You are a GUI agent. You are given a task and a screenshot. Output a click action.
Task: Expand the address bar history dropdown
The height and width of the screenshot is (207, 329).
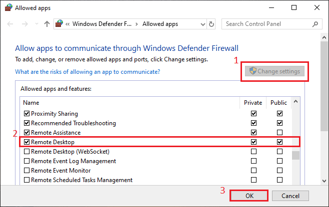203,24
